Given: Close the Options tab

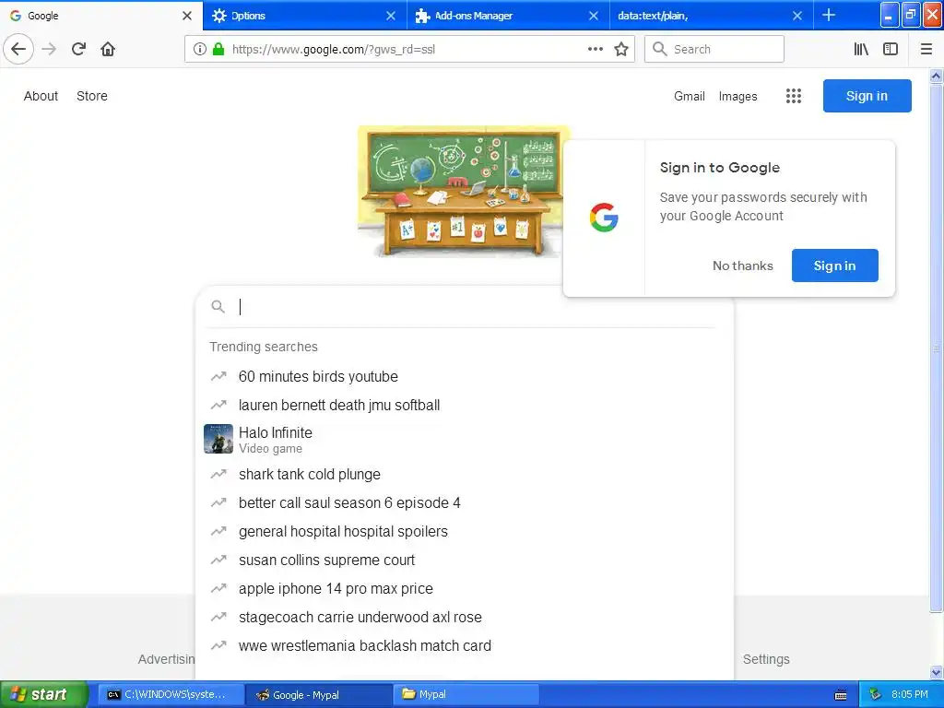Looking at the screenshot, I should [x=391, y=16].
